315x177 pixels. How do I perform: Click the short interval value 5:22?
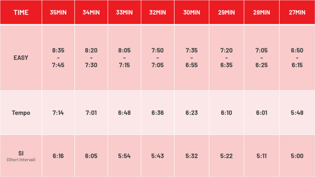click(x=226, y=156)
